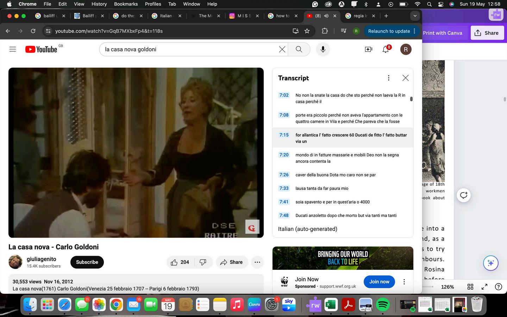Share the La casa nova video

[231, 262]
